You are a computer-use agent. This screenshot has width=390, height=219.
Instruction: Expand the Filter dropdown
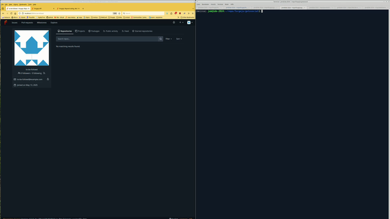(x=169, y=39)
